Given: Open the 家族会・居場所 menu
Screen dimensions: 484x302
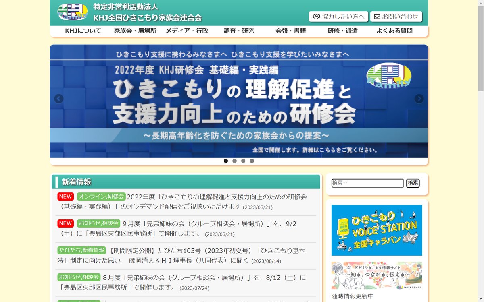Looking at the screenshot, I should [x=135, y=31].
